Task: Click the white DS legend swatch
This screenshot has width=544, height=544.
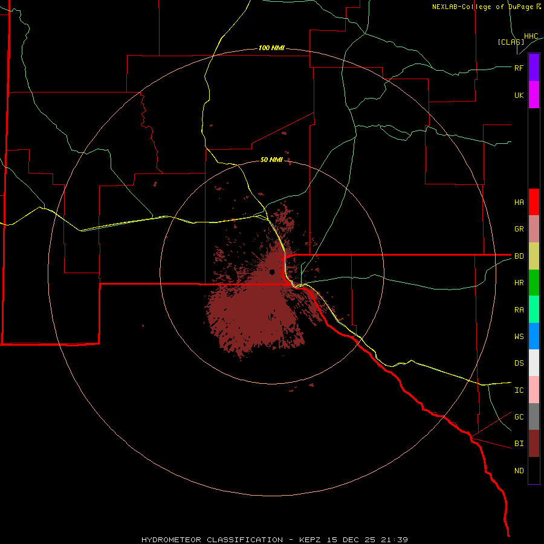Action: pyautogui.click(x=534, y=363)
